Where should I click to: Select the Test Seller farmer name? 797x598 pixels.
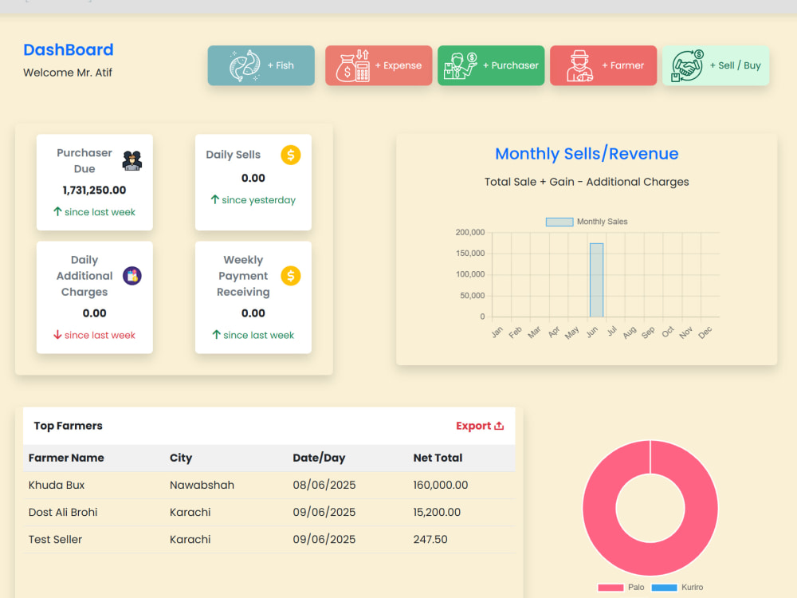pos(55,540)
